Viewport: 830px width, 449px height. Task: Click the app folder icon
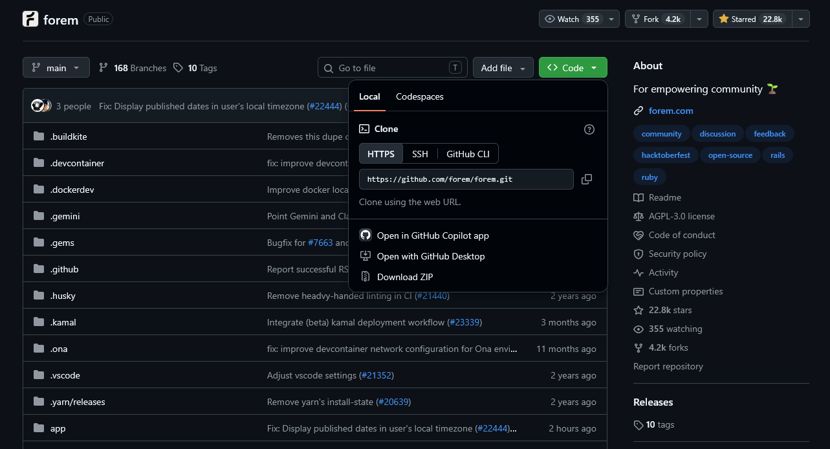[x=39, y=428]
